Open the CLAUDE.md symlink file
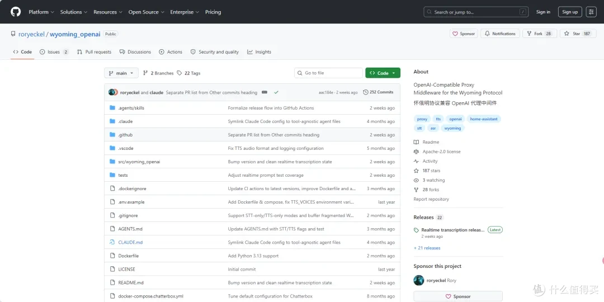The width and height of the screenshot is (604, 302). point(130,242)
